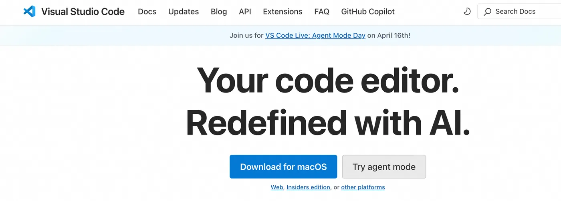
Task: Click the 'Your code editor.' heading text
Action: pyautogui.click(x=328, y=80)
